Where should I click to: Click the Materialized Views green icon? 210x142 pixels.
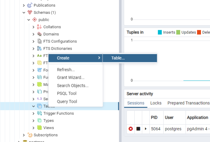click(39, 85)
